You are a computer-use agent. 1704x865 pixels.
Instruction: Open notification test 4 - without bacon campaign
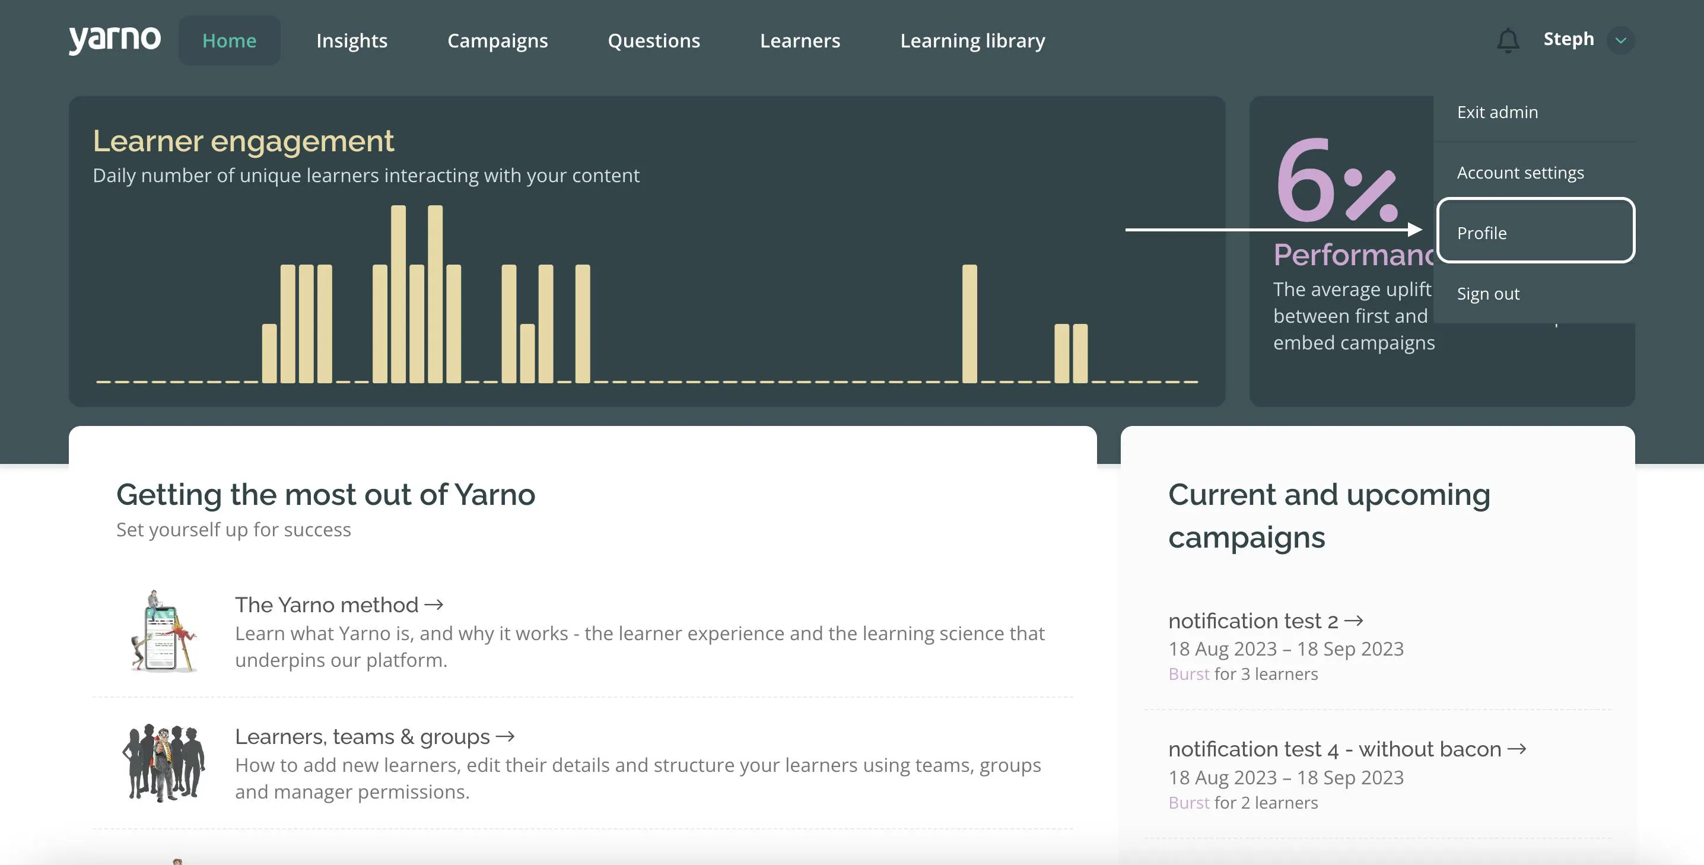[x=1347, y=749]
